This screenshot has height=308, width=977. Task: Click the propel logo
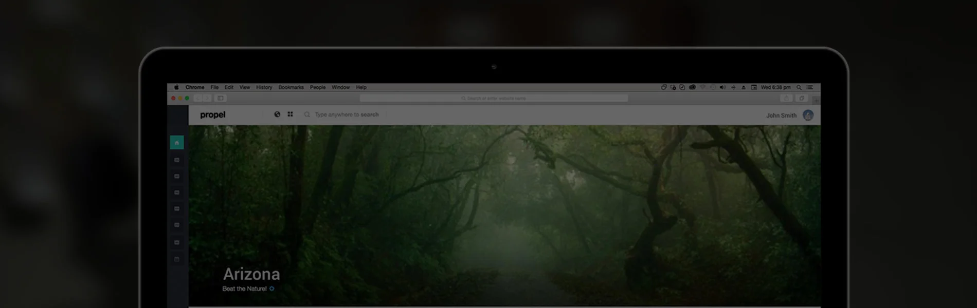212,114
